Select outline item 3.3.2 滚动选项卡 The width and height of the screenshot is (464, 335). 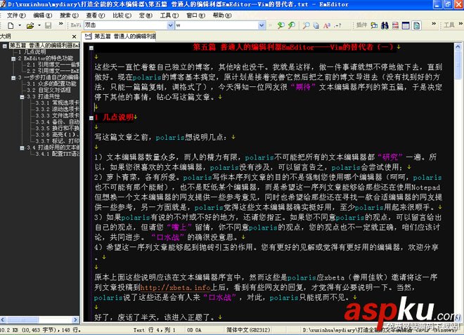pyautogui.click(x=57, y=110)
